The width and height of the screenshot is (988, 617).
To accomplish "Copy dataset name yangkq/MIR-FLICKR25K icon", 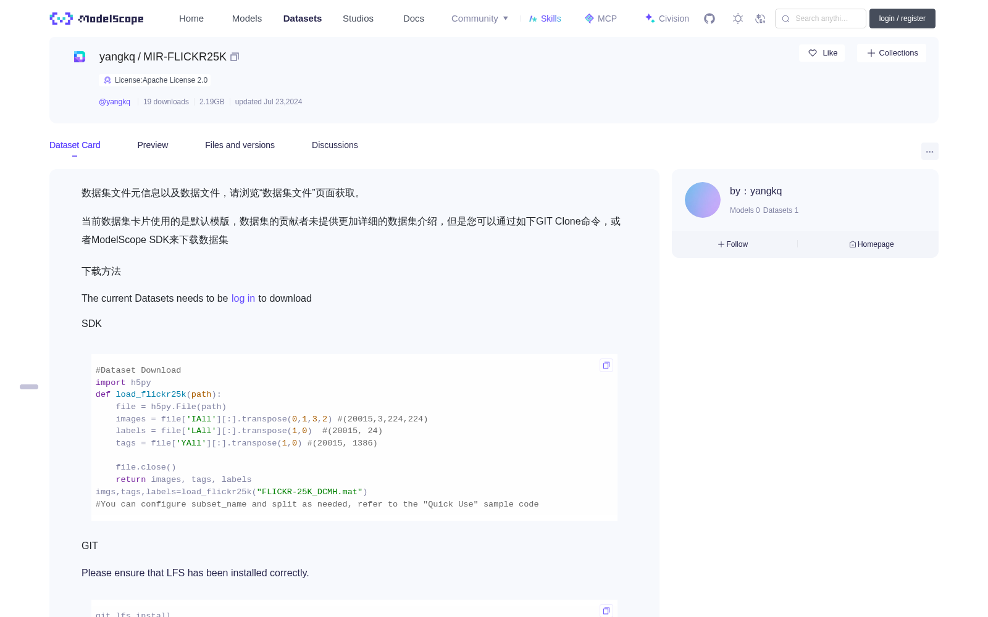I will coord(235,57).
